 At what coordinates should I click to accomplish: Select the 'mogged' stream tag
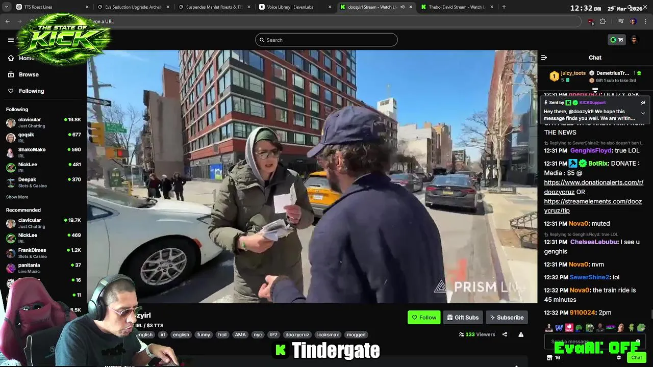coord(356,335)
